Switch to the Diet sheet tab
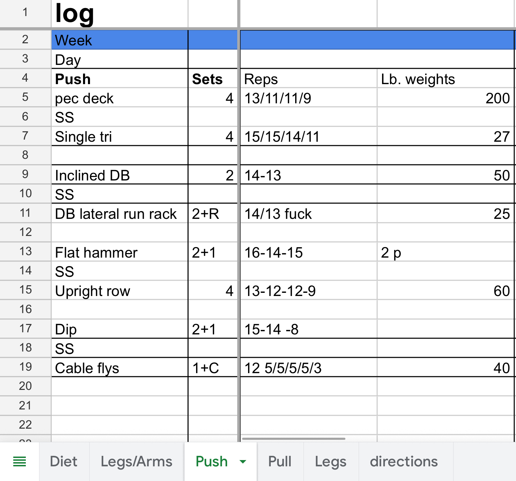 (63, 461)
